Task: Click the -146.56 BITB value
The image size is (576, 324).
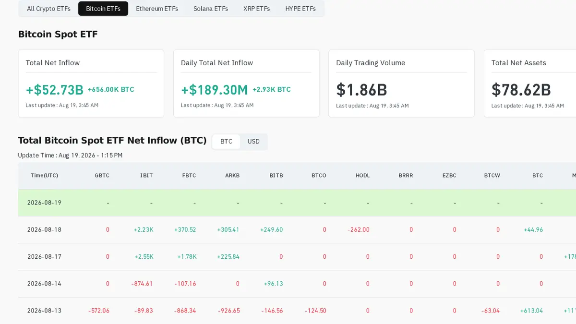Action: [272, 311]
